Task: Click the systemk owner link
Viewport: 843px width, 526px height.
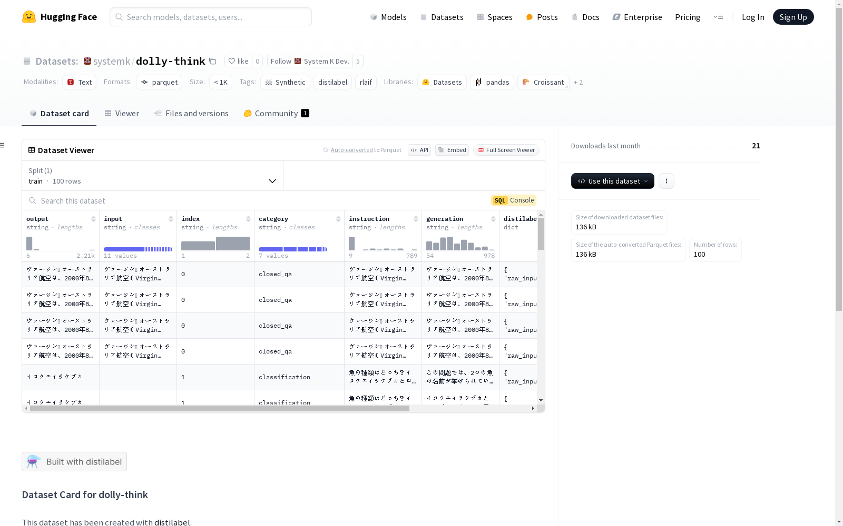Action: tap(112, 61)
